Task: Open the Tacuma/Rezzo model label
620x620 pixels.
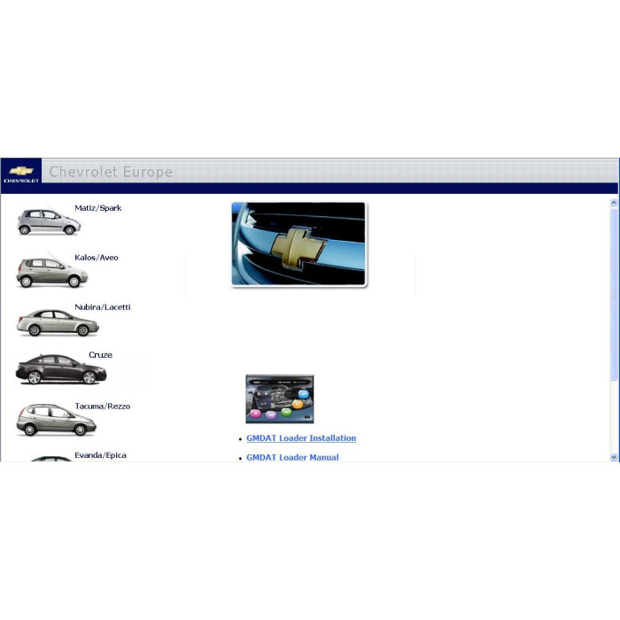Action: (103, 406)
